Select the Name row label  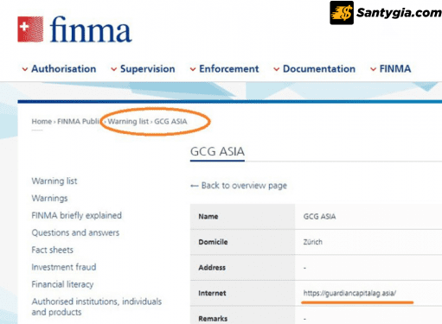click(x=208, y=217)
